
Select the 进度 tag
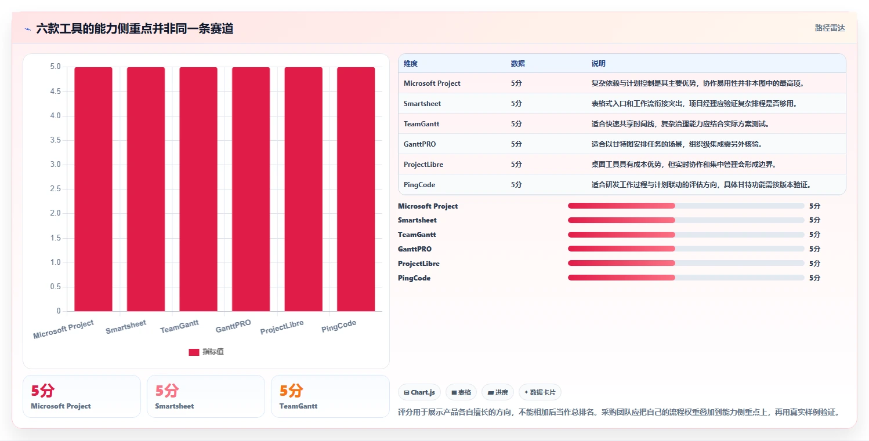point(498,392)
